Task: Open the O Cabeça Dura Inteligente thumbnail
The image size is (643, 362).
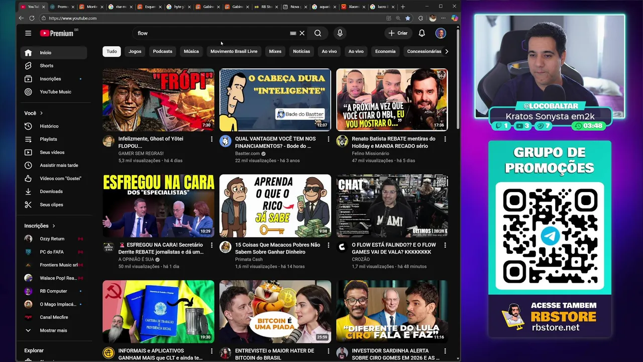Action: (275, 100)
